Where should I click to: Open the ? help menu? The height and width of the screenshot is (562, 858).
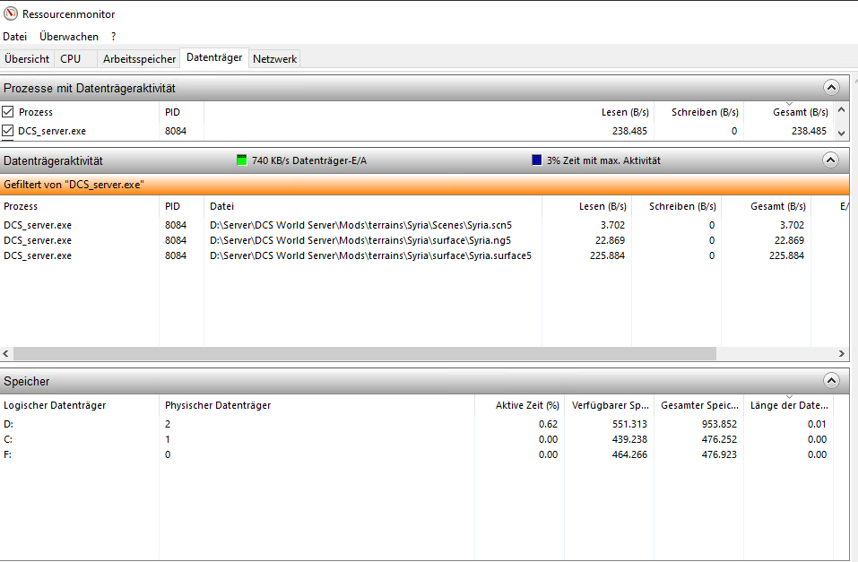click(x=113, y=37)
